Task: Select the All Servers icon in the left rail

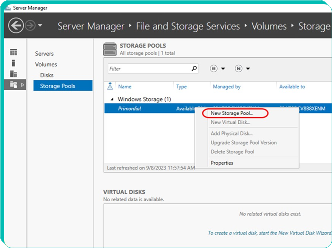Action: [x=14, y=74]
